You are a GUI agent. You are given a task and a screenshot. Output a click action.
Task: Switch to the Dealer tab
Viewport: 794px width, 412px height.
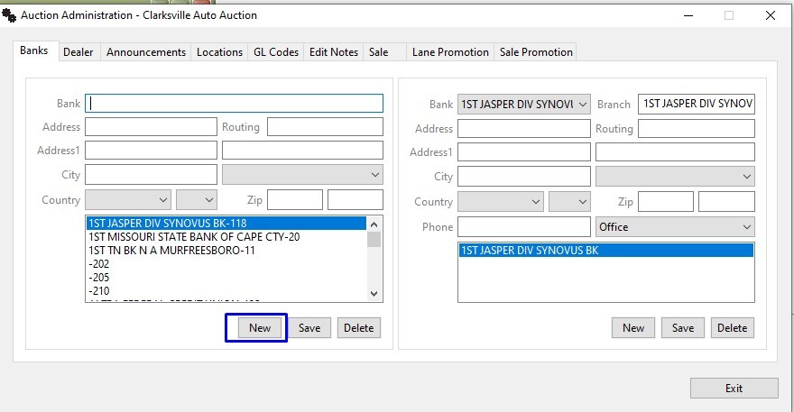coord(78,52)
